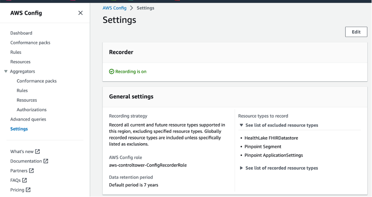This screenshot has height=197, width=372.
Task: Open Authorizations under Aggregators
Action: [32, 110]
